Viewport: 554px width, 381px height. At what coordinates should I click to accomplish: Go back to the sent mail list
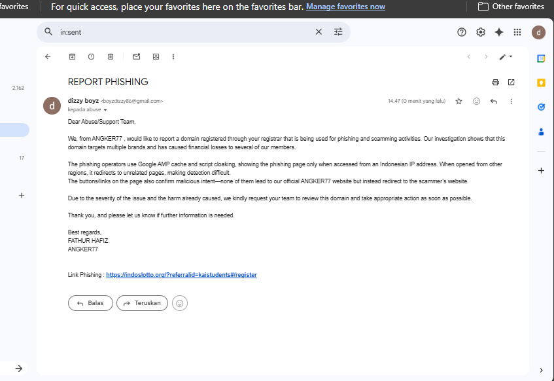point(48,56)
